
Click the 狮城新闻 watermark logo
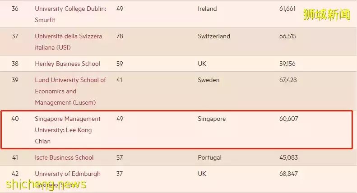tap(327, 15)
